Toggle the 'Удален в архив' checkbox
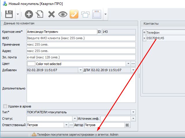This screenshot has height=138, width=185. coord(5,106)
